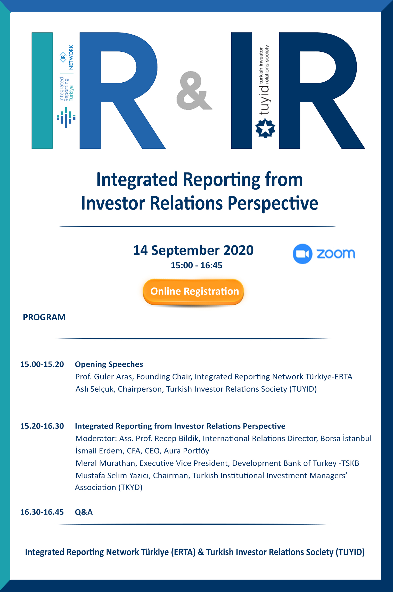The image size is (393, 592).
Task: Click the 'Association (TKYD)' text
Action: coord(109,487)
